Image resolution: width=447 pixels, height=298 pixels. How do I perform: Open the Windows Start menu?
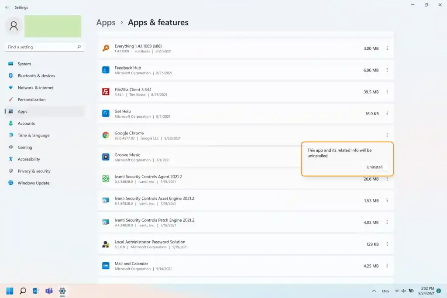point(10,291)
